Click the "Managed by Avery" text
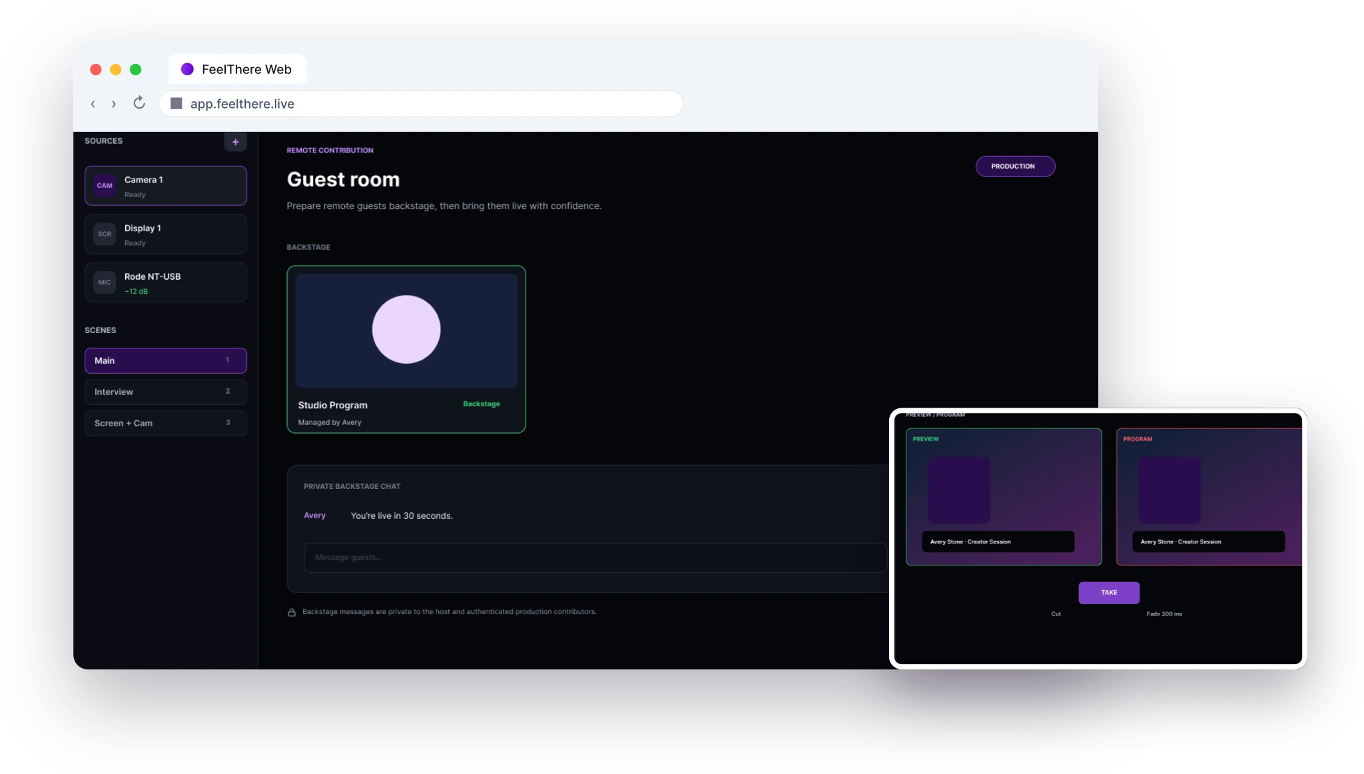This screenshot has width=1364, height=774. [330, 422]
